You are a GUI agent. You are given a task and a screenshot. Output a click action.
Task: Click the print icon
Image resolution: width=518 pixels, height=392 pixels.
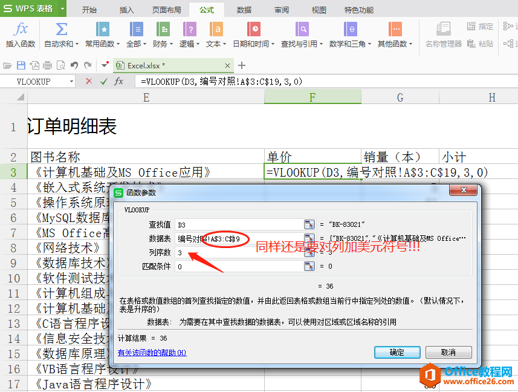(48, 65)
